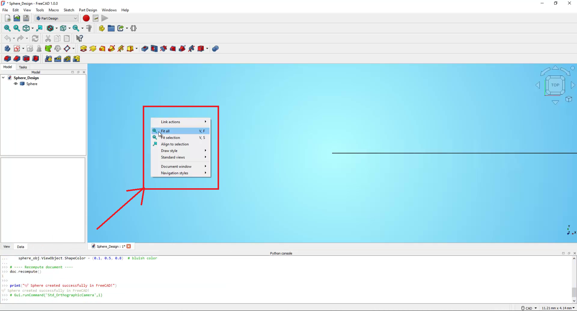Click the Create body icon
Viewport: 577px width, 311px height.
pos(8,49)
